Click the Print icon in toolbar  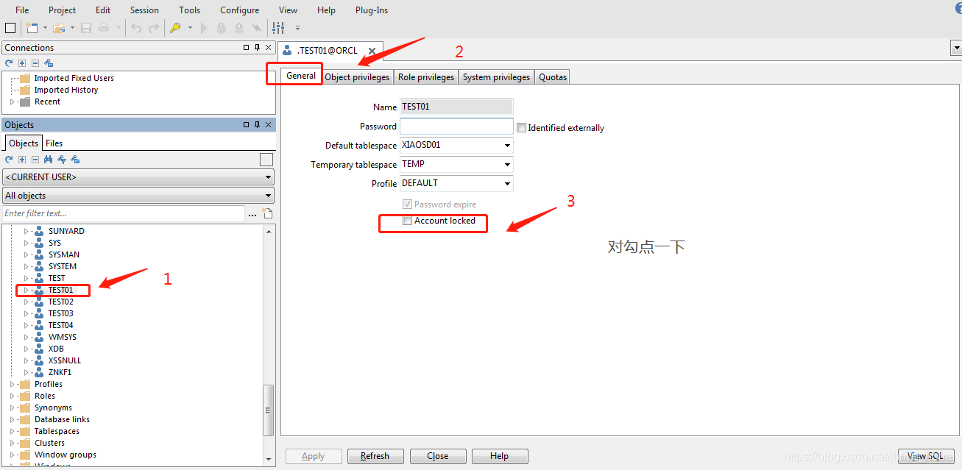pos(104,28)
